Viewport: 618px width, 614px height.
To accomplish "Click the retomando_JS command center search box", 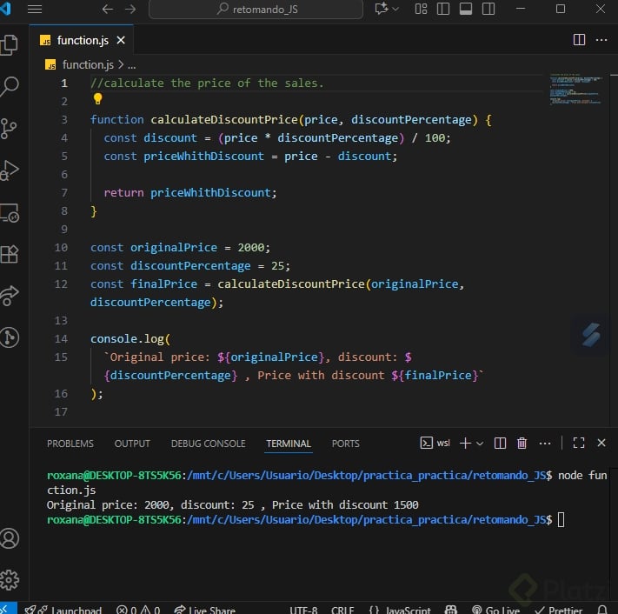I will coord(256,10).
